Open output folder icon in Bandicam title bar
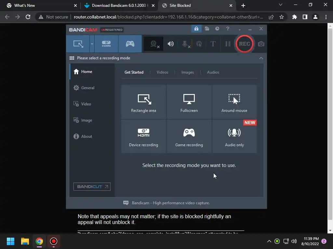 207,29
